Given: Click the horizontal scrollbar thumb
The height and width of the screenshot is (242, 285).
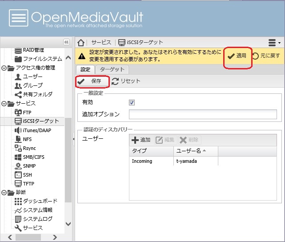Looking at the screenshot, I should click(x=28, y=237).
